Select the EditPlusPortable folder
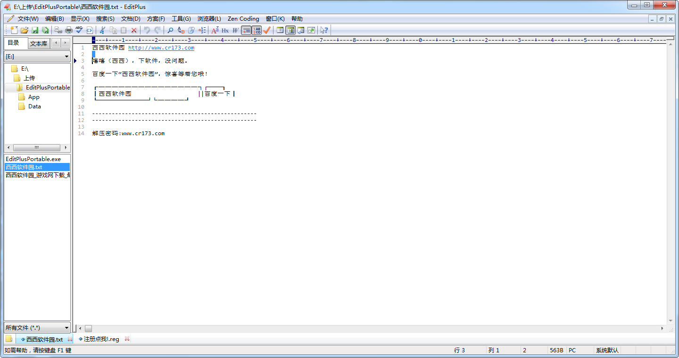Screen dimensions: 679x358 [48, 88]
